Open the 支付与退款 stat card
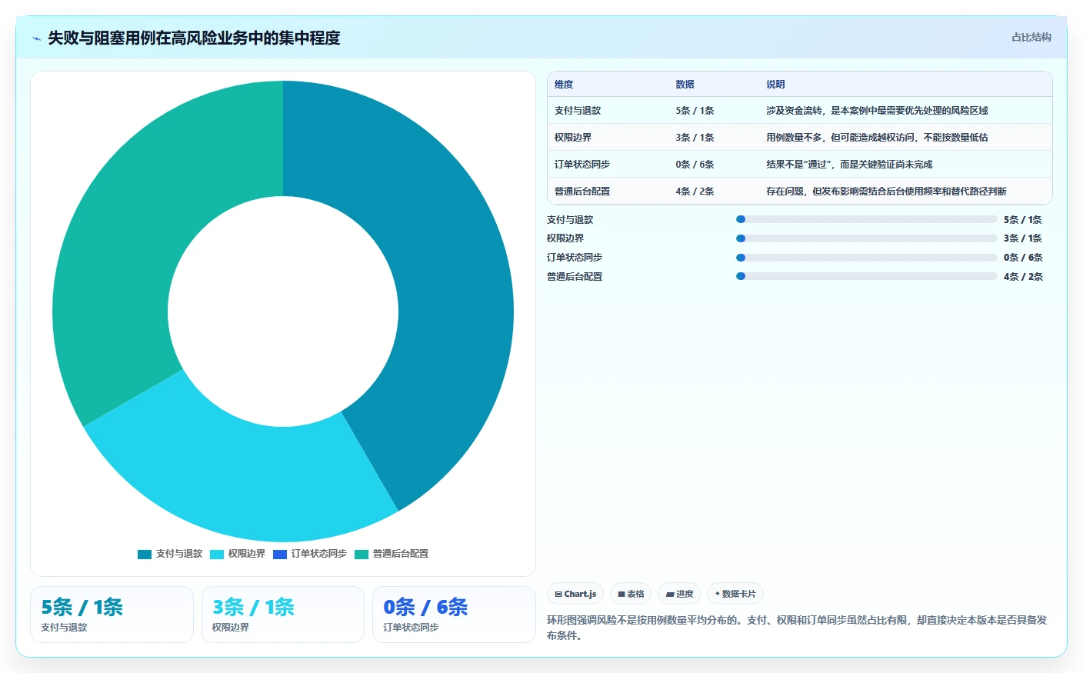Image resolution: width=1083 pixels, height=673 pixels. click(112, 615)
